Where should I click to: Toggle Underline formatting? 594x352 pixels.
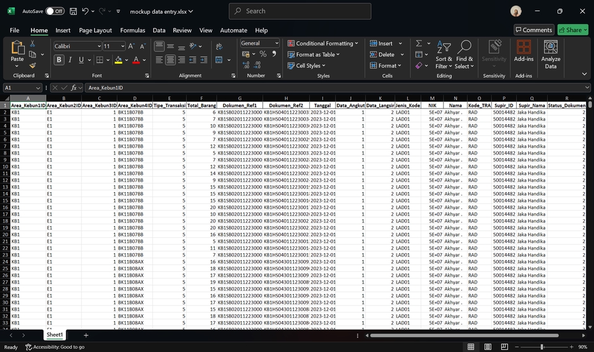tap(81, 60)
